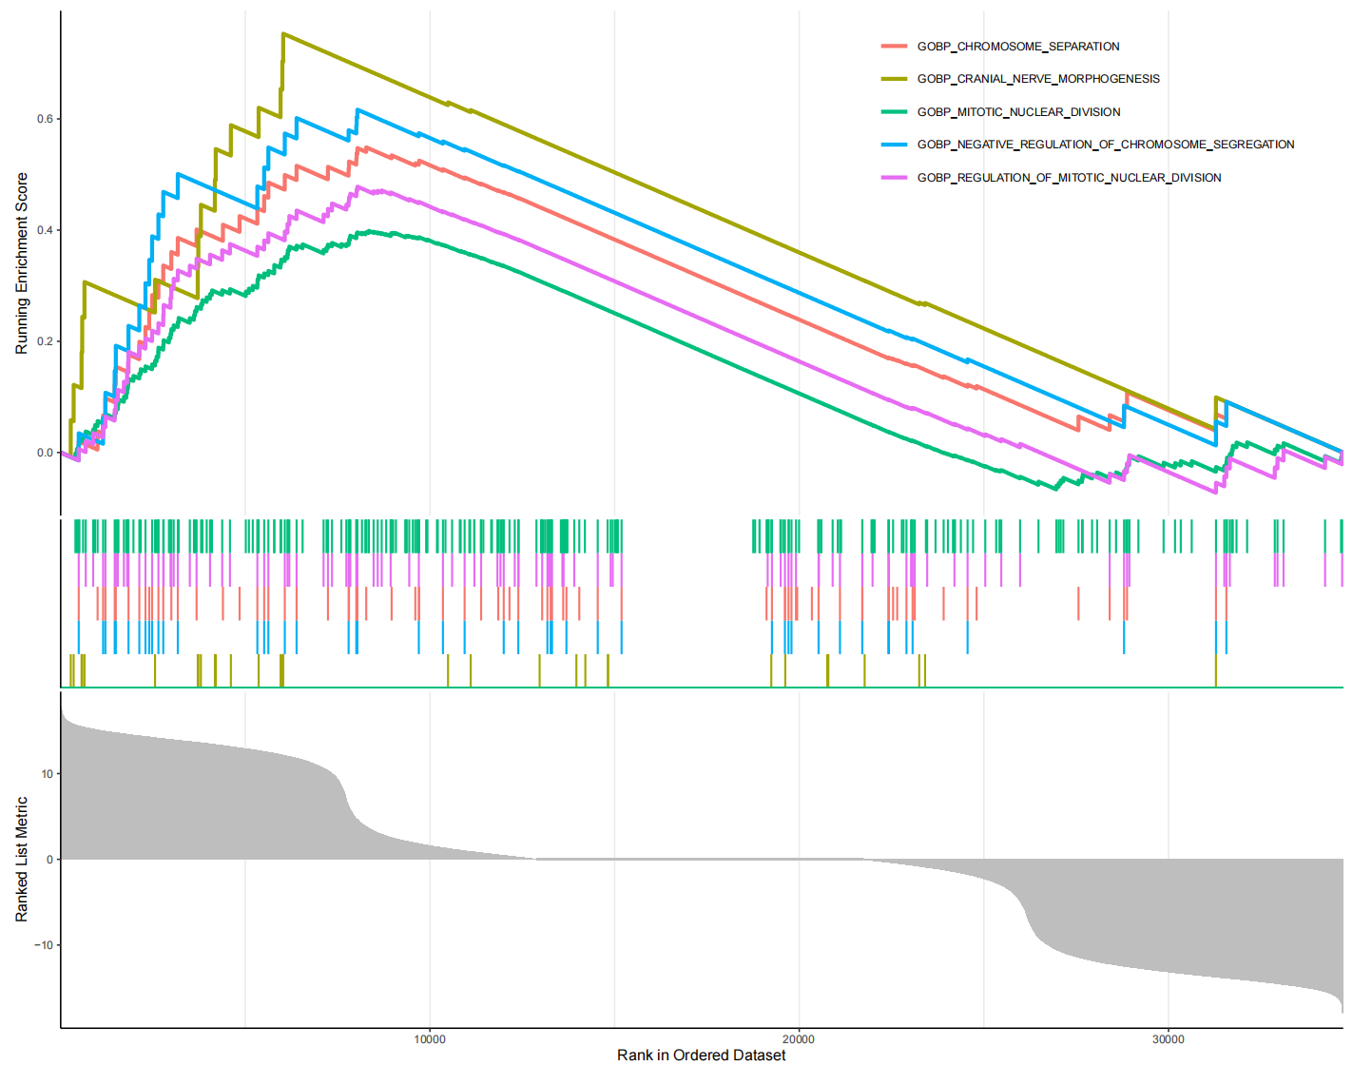The height and width of the screenshot is (1066, 1353).
Task: Click the red legend swatch for chromosome separation
Action: pos(895,47)
